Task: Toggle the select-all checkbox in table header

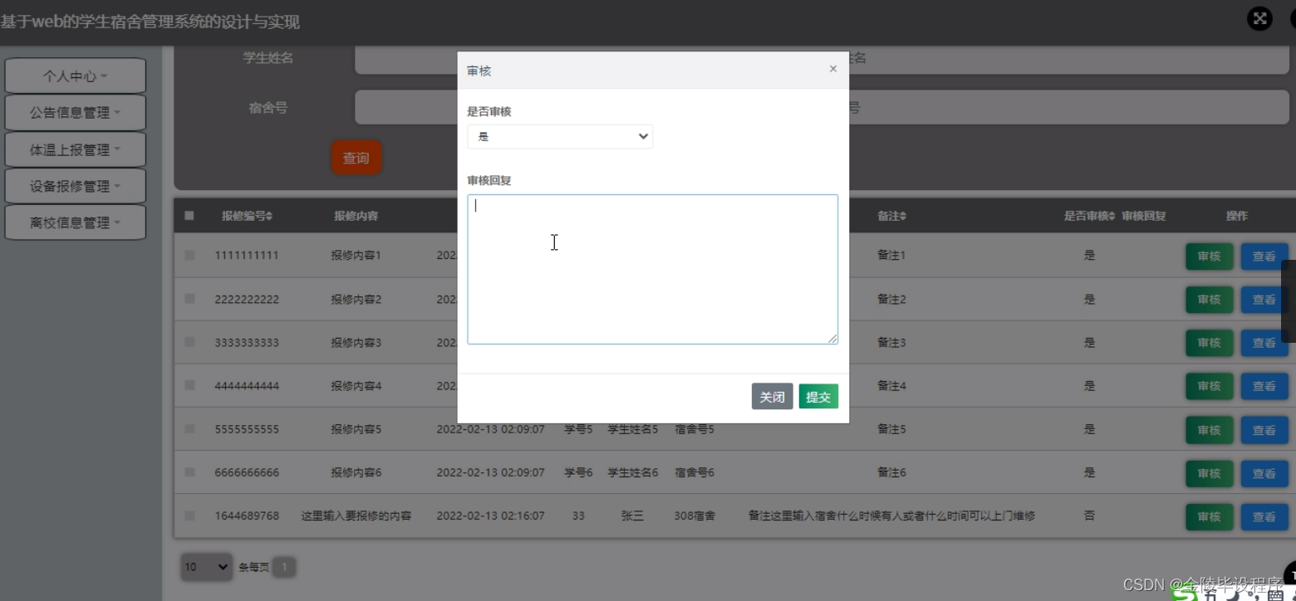Action: tap(189, 216)
